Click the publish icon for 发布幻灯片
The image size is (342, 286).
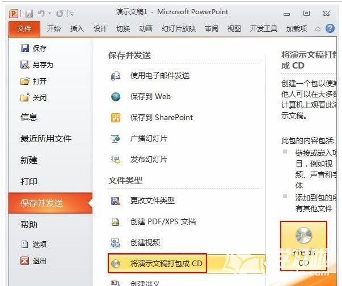[116, 160]
